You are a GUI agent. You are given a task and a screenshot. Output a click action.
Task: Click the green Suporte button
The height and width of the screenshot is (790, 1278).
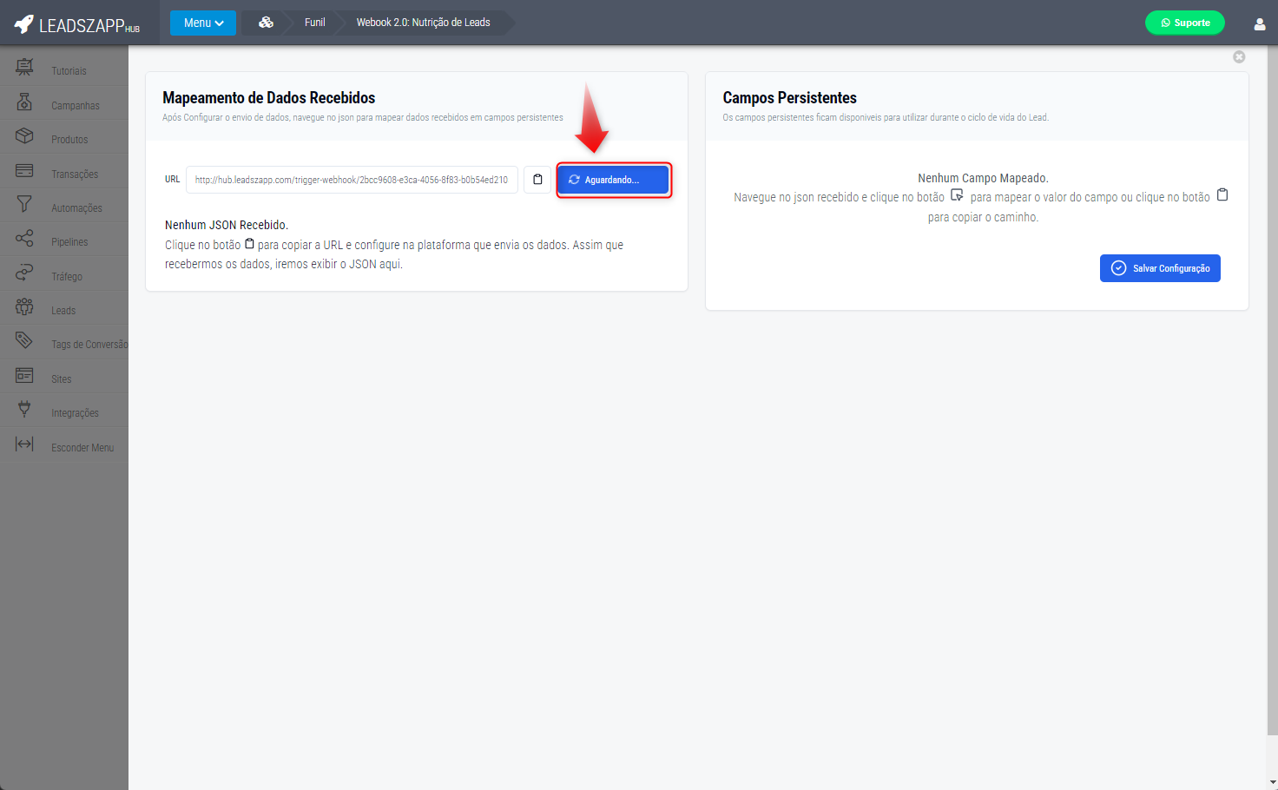tap(1185, 23)
